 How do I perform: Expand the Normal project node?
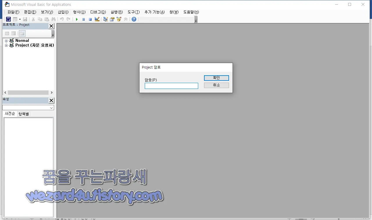click(6, 41)
